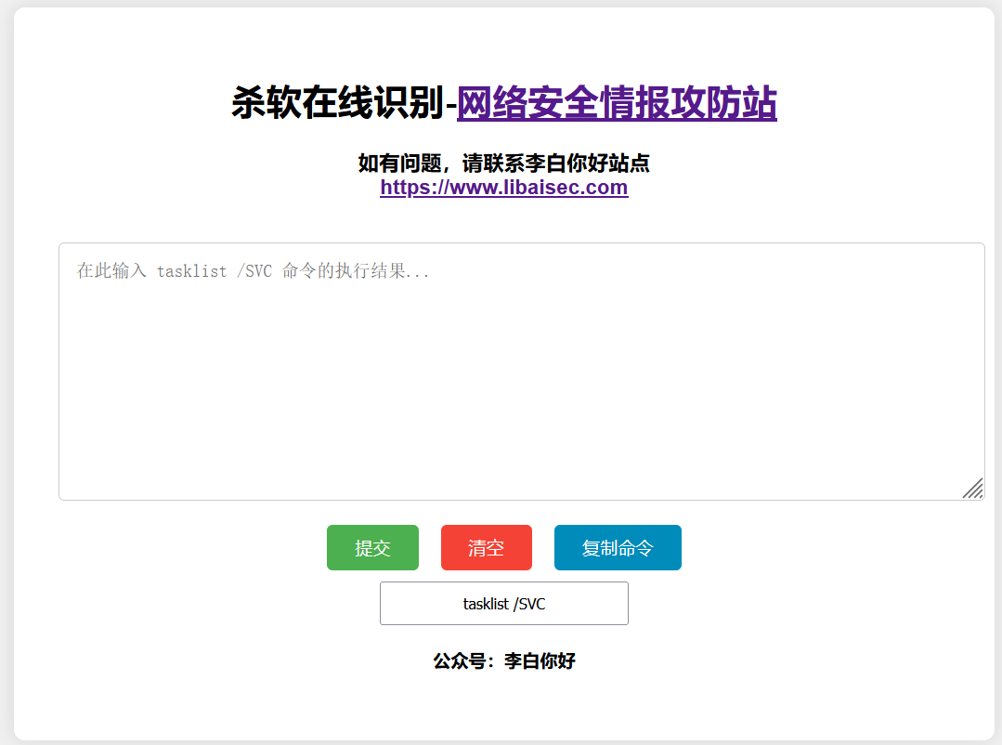Click the blue 复制命令 copy command button

[618, 547]
